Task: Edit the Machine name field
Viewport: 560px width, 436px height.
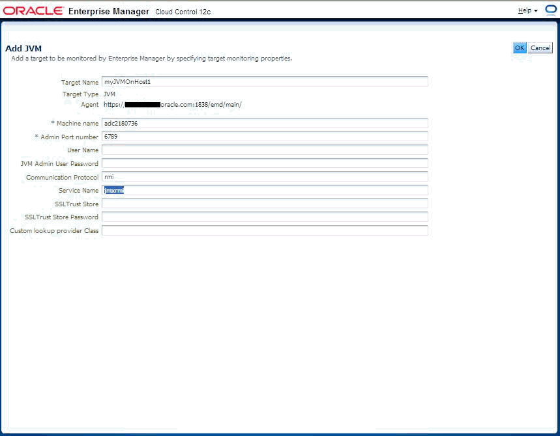Action: [265, 124]
